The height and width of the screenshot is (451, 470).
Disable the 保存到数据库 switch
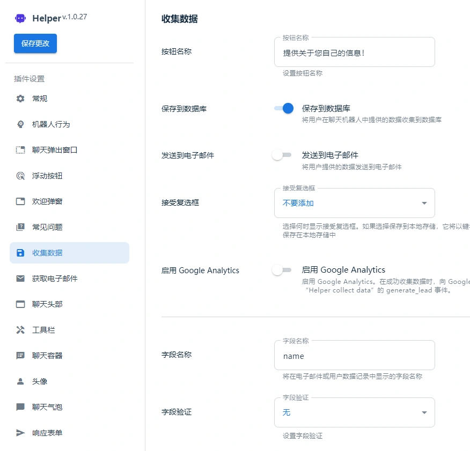point(283,108)
